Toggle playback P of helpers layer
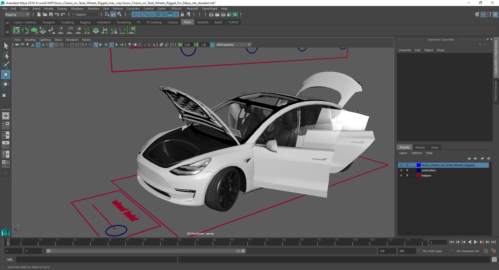This screenshot has height=270, width=499. tap(407, 176)
